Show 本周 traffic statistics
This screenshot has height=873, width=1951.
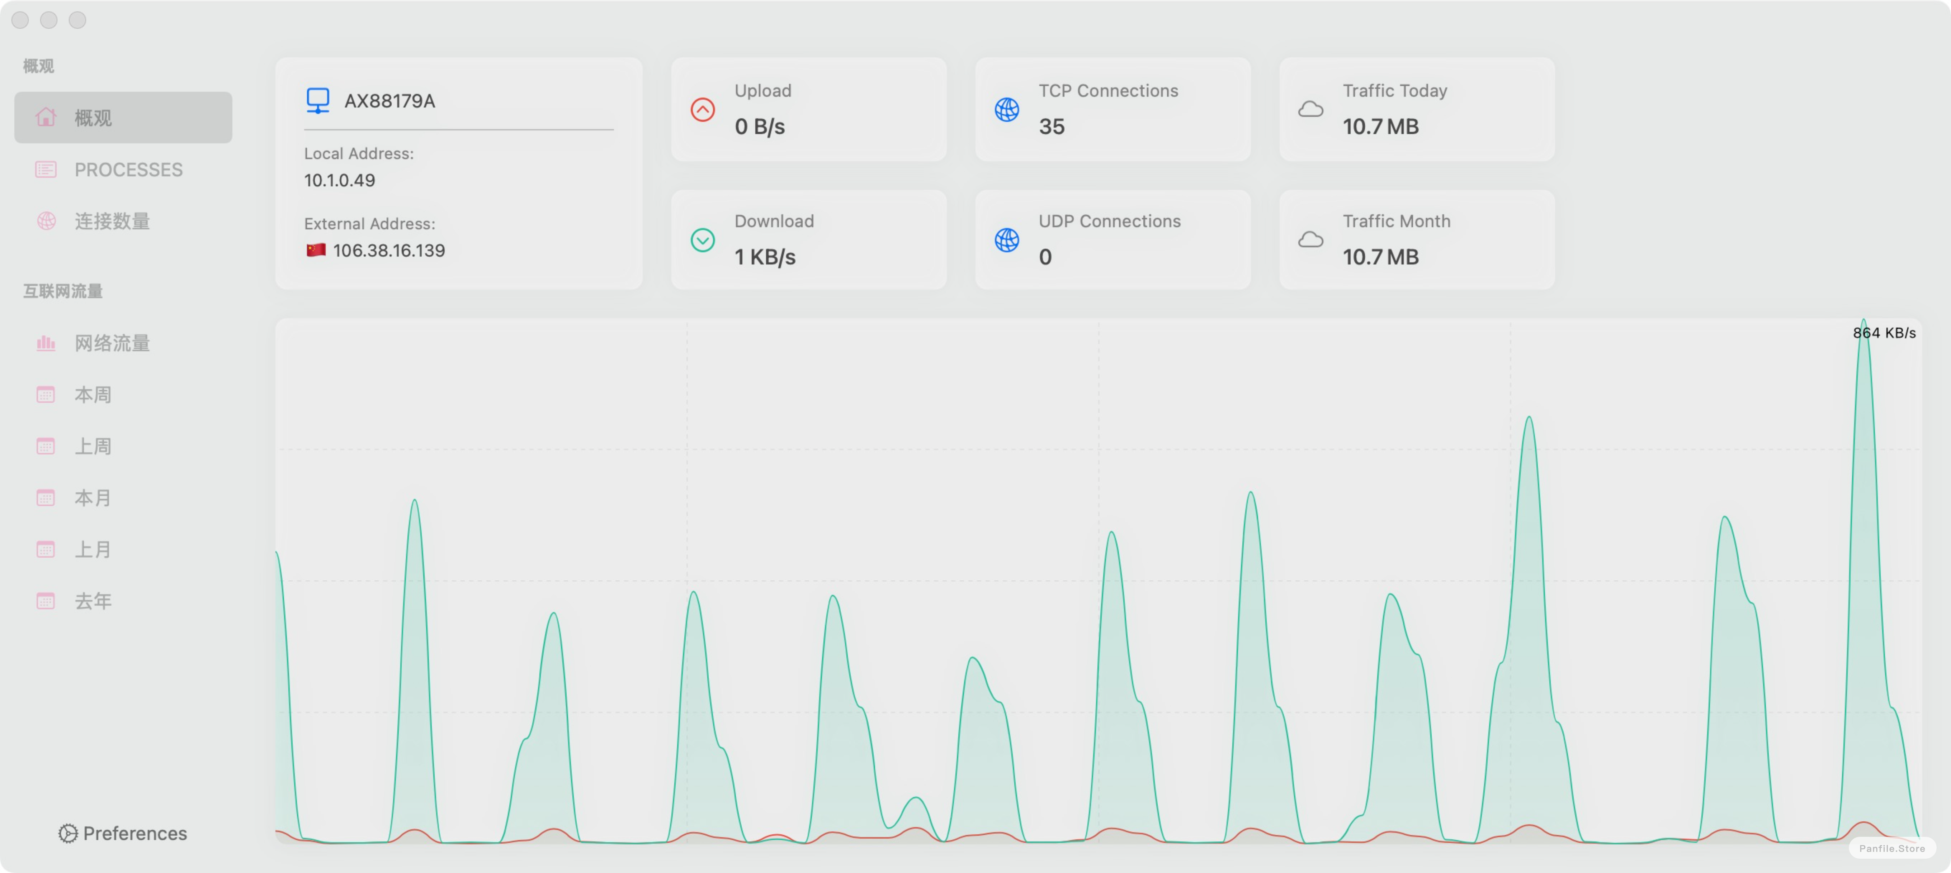click(123, 394)
